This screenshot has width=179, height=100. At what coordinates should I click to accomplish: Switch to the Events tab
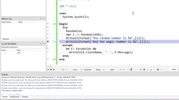(5, 97)
